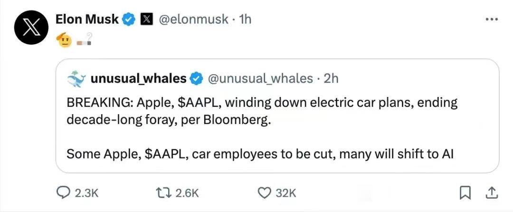Click the blue verified badge beside Elon Musk
Viewport: 513px width, 212px height.
[128, 19]
